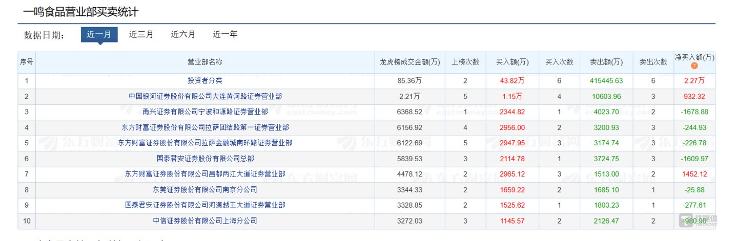The width and height of the screenshot is (737, 241).
Task: Open the 投资者分类 link
Action: [x=205, y=80]
